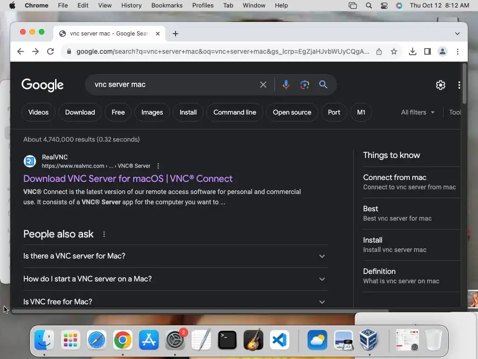
Task: Open "Install" vnc server mac item
Action: tap(411, 245)
